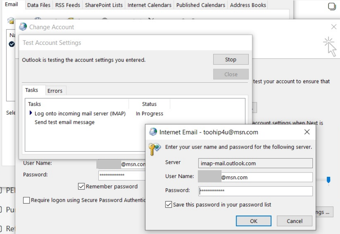The image size is (340, 234).
Task: Toggle the Remember password checkbox
Action: [x=81, y=186]
